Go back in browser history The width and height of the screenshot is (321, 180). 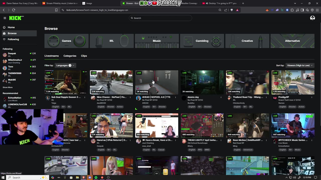(x=4, y=10)
